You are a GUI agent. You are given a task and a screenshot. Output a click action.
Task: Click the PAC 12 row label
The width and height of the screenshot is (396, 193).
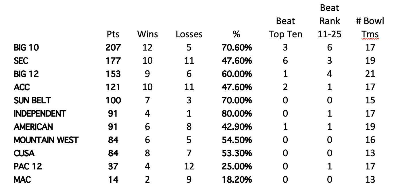point(28,166)
